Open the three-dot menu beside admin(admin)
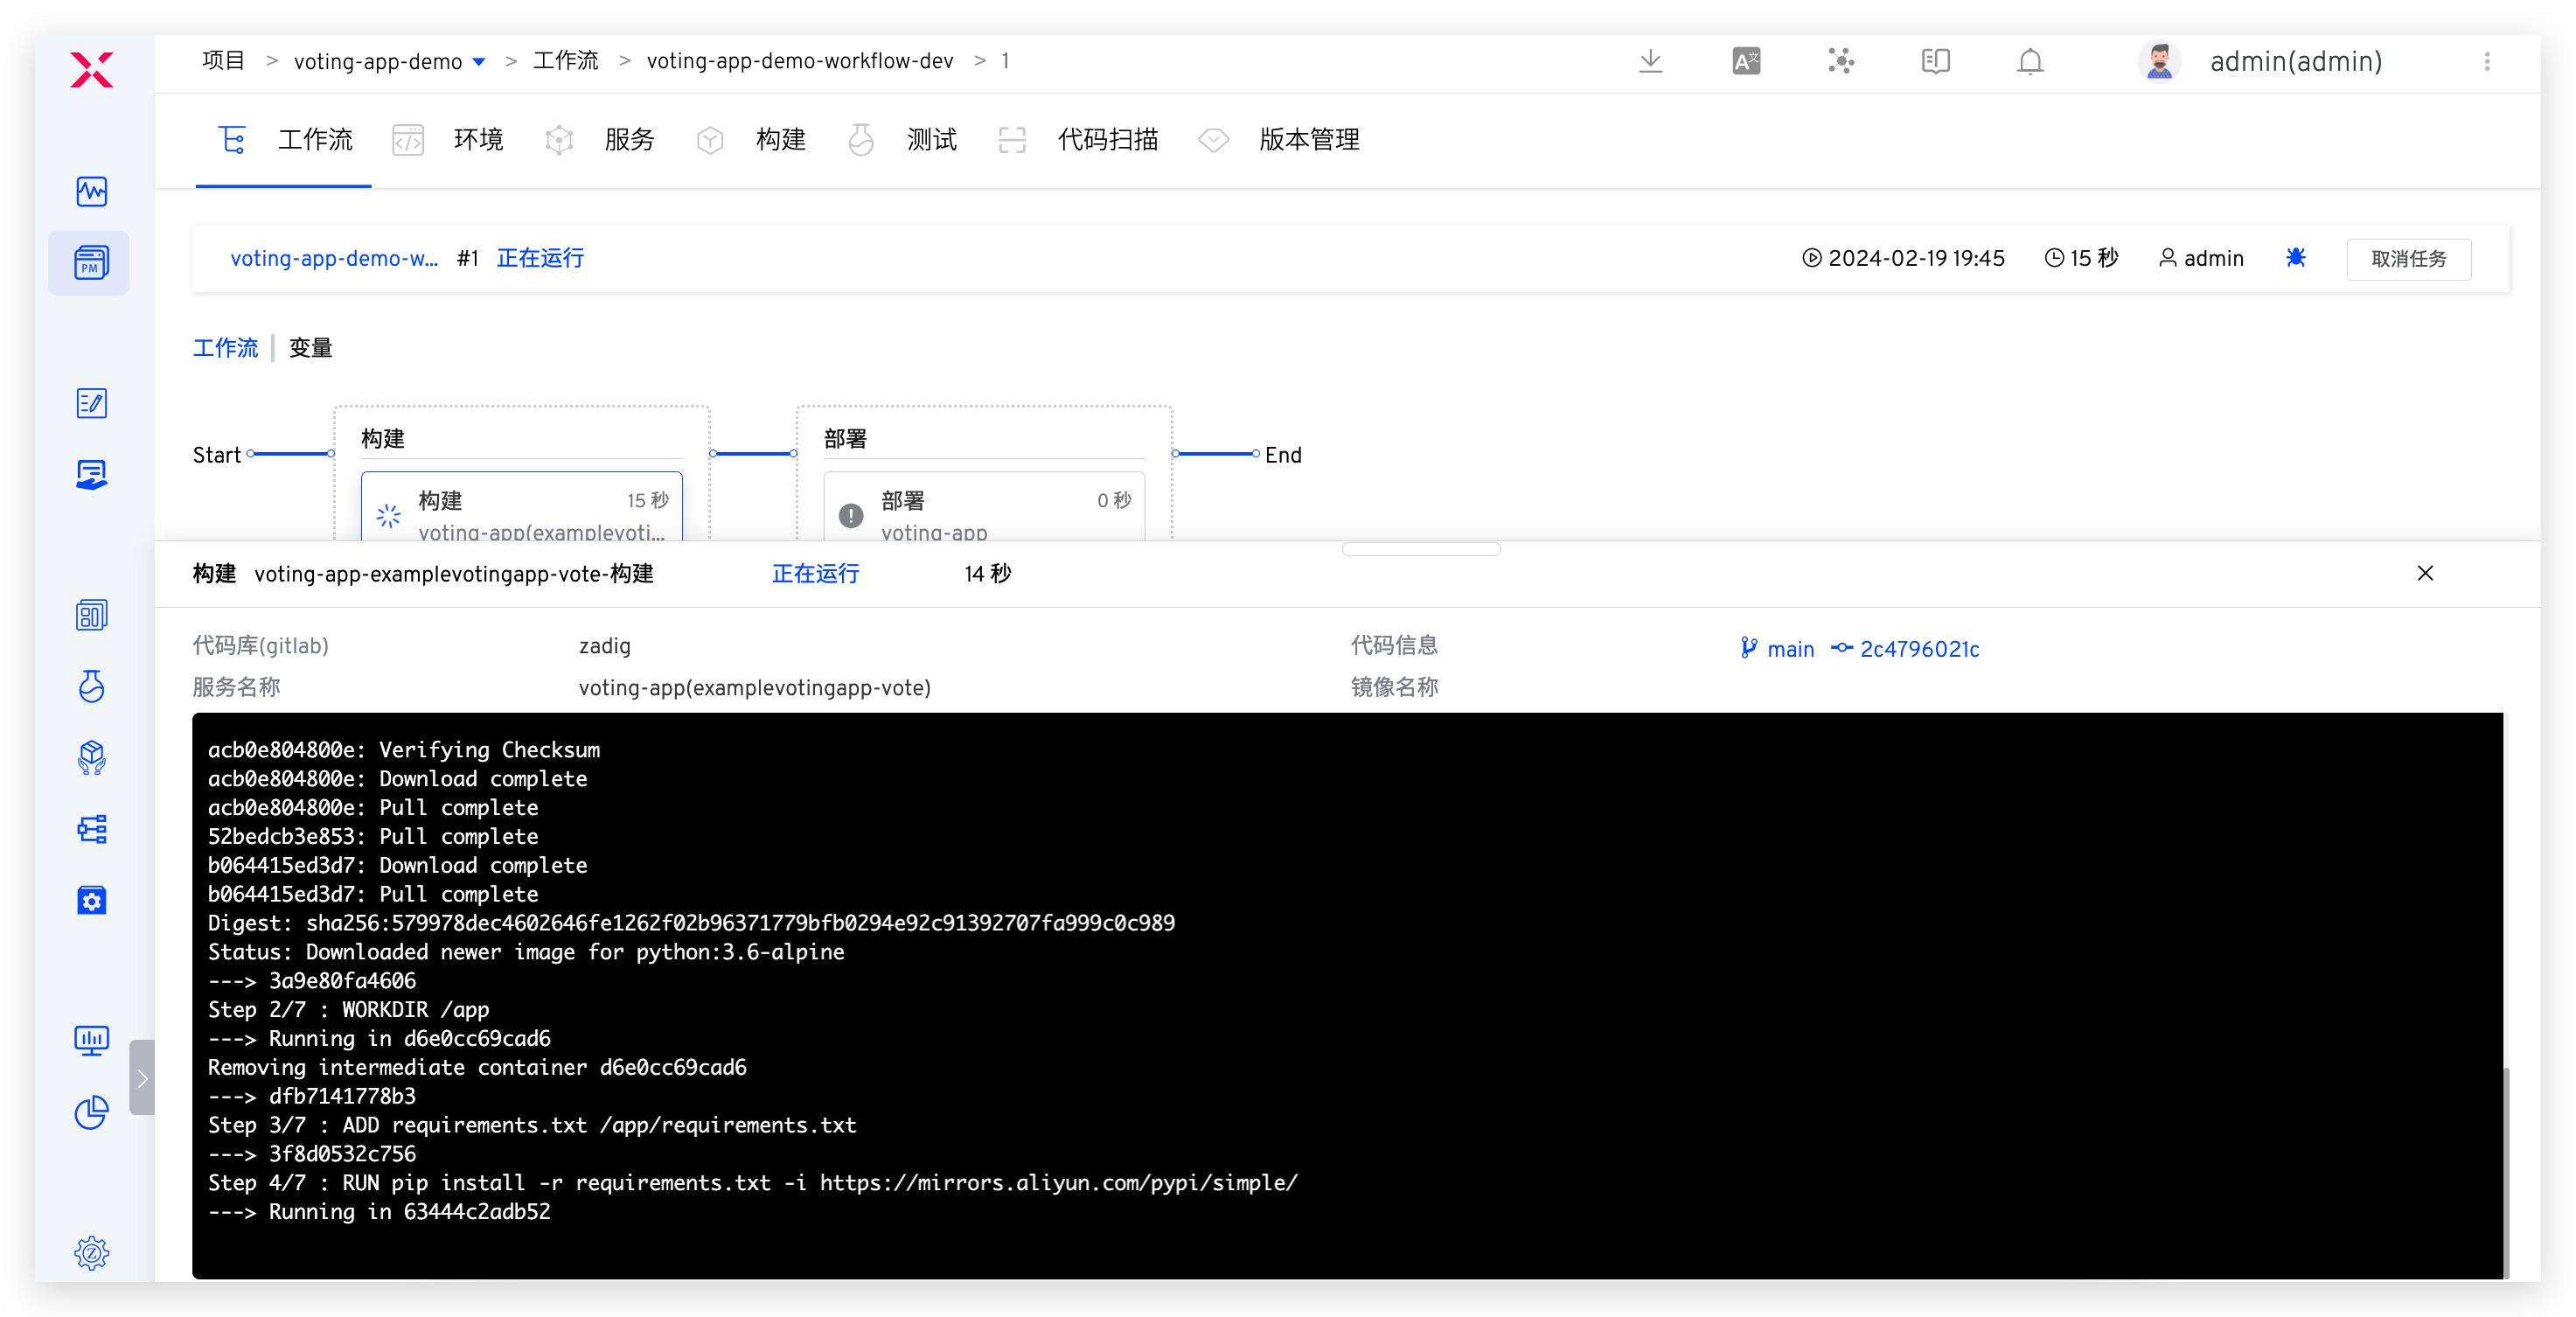 click(2487, 61)
